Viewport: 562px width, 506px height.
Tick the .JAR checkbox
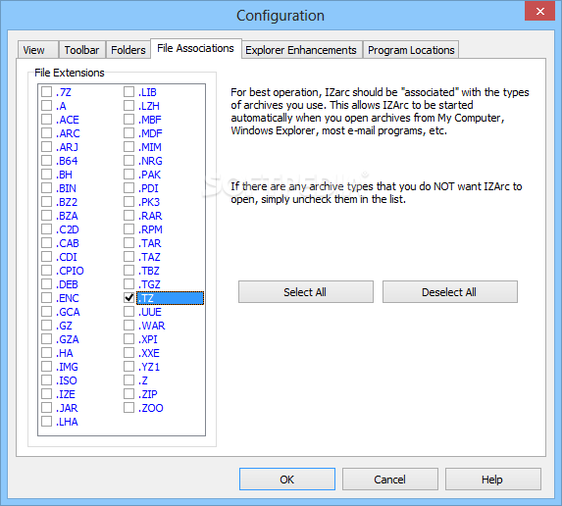click(47, 408)
